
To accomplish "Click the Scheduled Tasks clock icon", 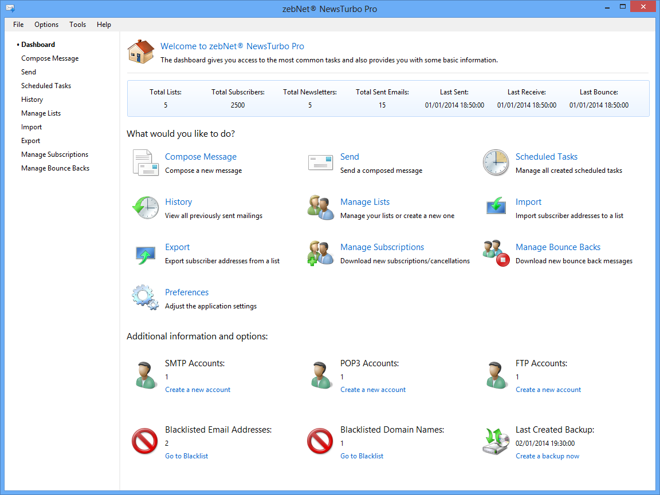I will 496,163.
